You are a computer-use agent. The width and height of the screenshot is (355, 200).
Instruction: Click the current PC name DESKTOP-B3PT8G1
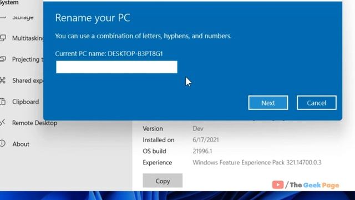[x=135, y=53]
